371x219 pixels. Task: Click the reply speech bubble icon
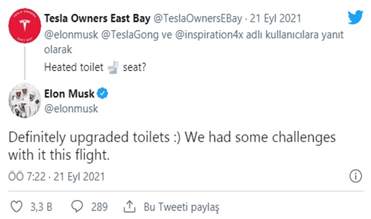pyautogui.click(x=78, y=206)
